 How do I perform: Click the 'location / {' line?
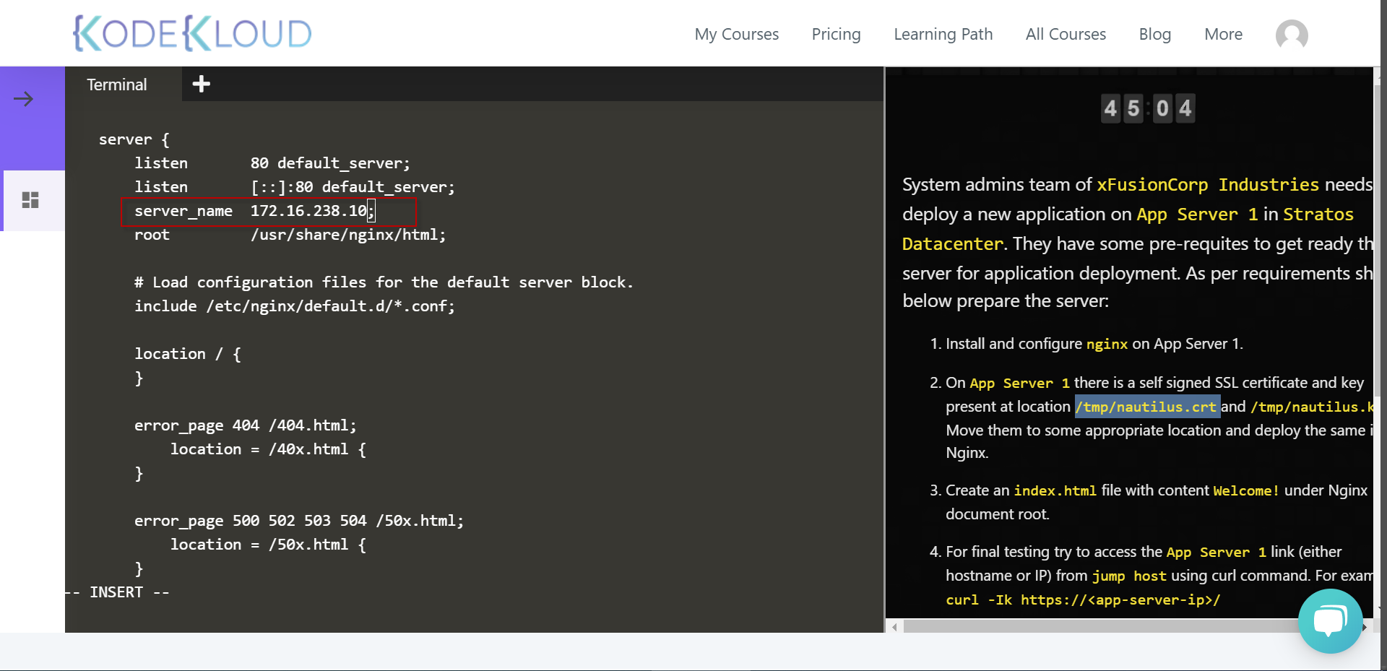188,354
